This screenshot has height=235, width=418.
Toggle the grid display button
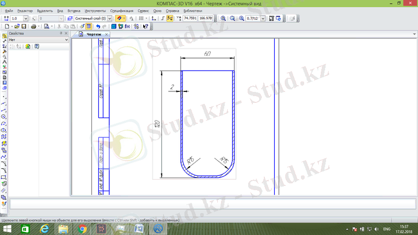[141, 18]
